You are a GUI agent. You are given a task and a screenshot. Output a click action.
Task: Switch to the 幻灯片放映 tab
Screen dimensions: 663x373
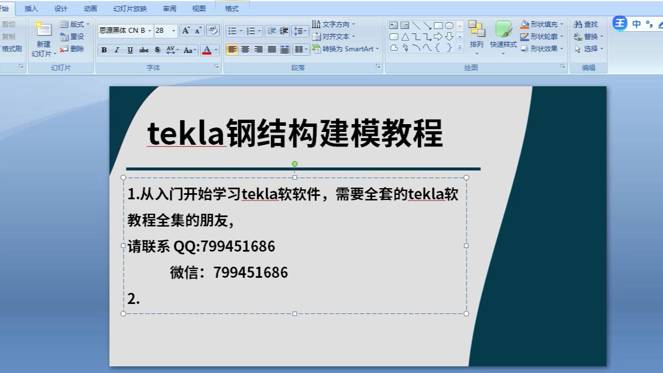(x=130, y=8)
